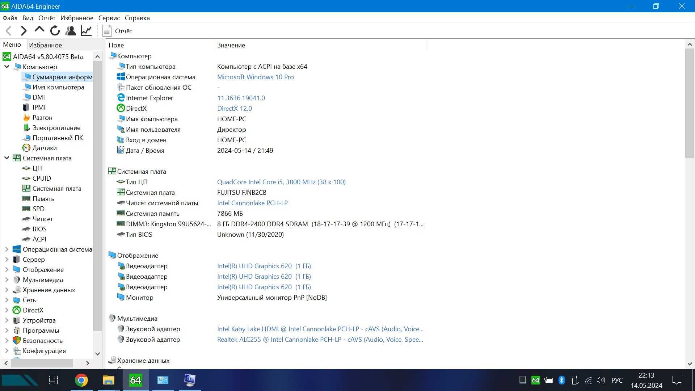Expand the Хранение данных tree node
This screenshot has height=391, width=695.
(7, 290)
